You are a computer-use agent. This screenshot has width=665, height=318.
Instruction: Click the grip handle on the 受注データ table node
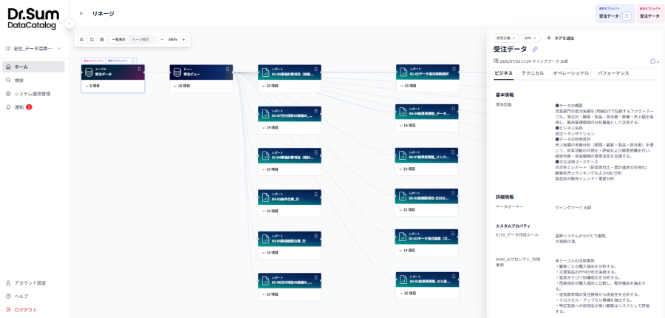[139, 70]
